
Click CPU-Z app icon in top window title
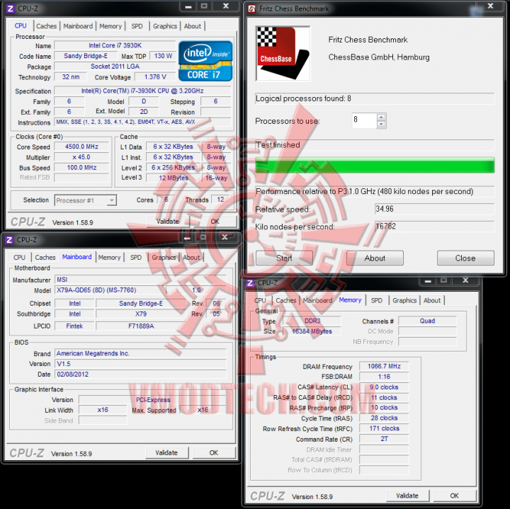[10, 8]
